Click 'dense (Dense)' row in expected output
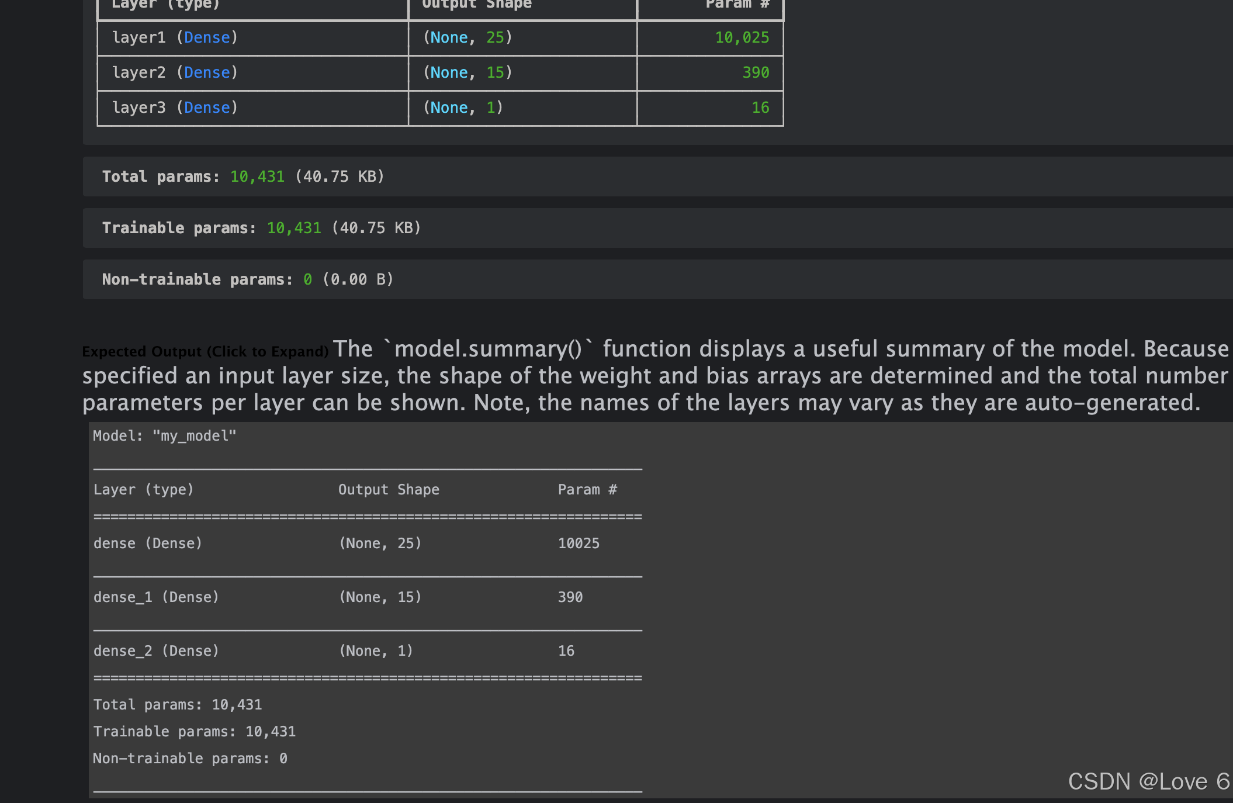This screenshot has height=803, width=1233. coord(148,544)
